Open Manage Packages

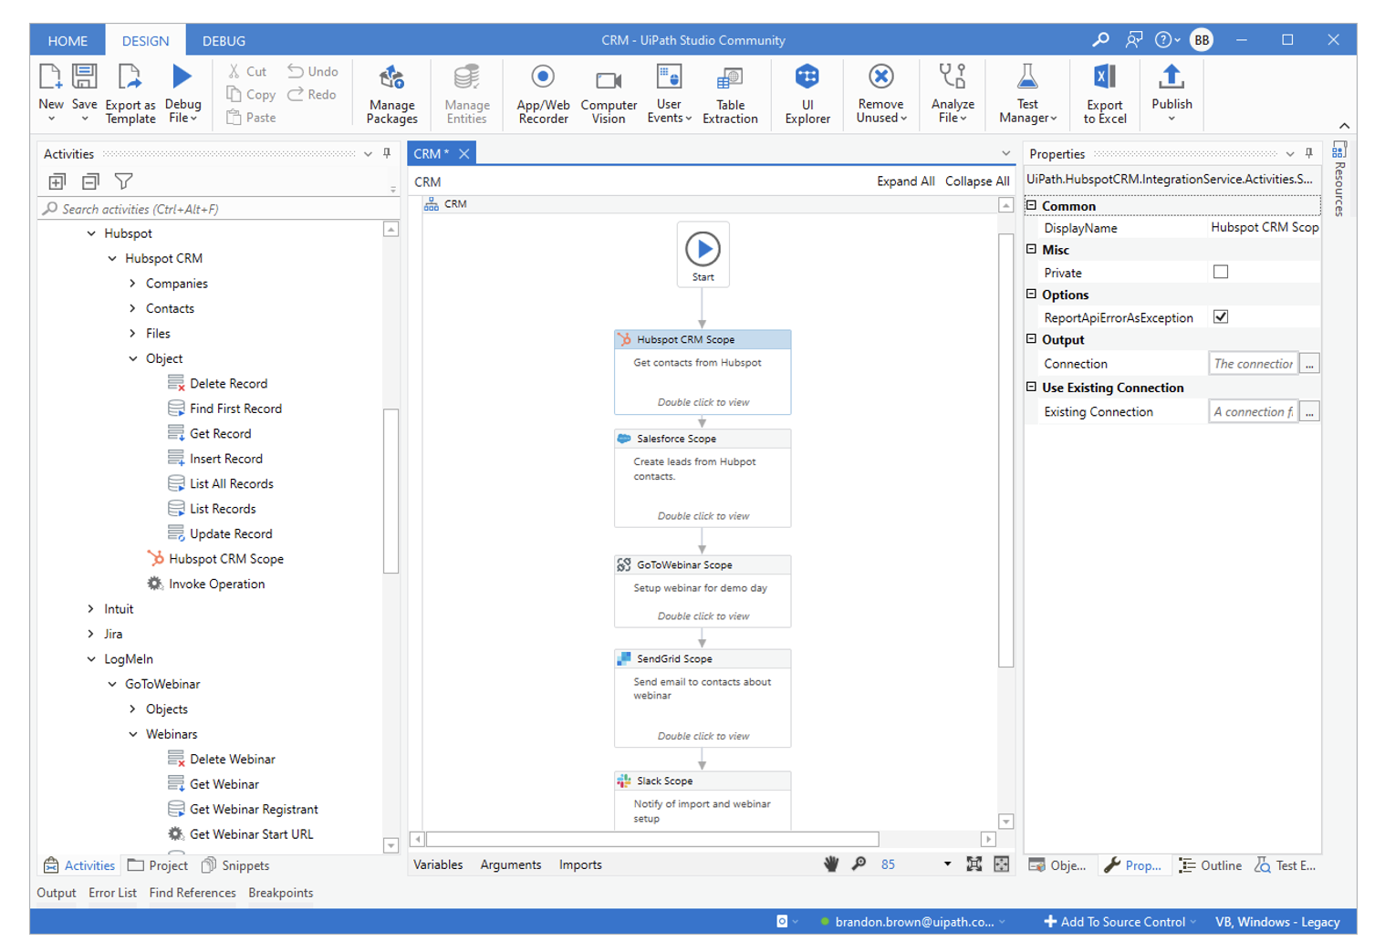tap(392, 94)
